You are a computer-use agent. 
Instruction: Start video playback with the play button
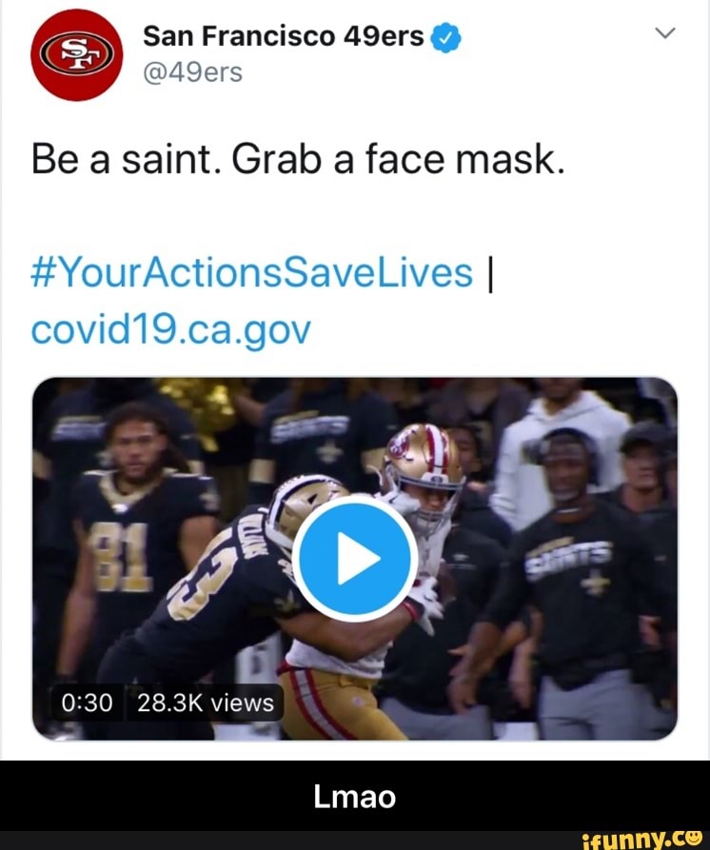[x=355, y=559]
